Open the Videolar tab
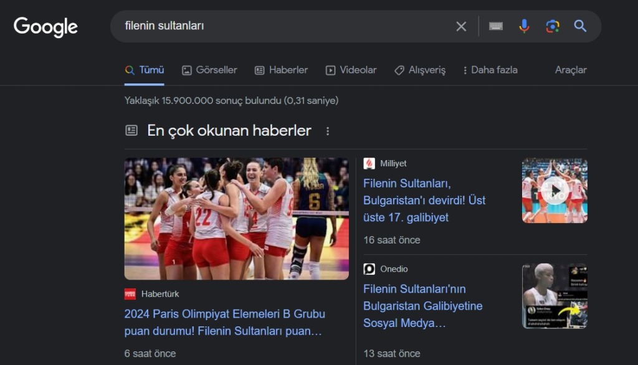This screenshot has width=638, height=365. pos(351,70)
